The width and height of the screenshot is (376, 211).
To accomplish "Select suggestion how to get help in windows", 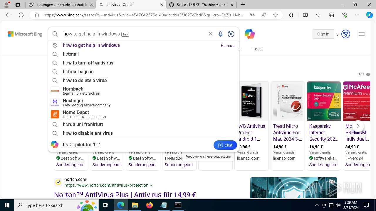I will [x=143, y=45].
